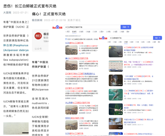This screenshot has height=136, width=165.
Task: Click headline 悲伤!长江白鲟被正式宣布灭绝
Action: 30,6
